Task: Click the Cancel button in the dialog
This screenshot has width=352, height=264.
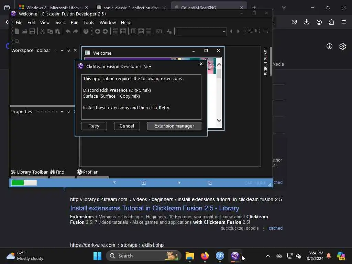Action: (127, 126)
